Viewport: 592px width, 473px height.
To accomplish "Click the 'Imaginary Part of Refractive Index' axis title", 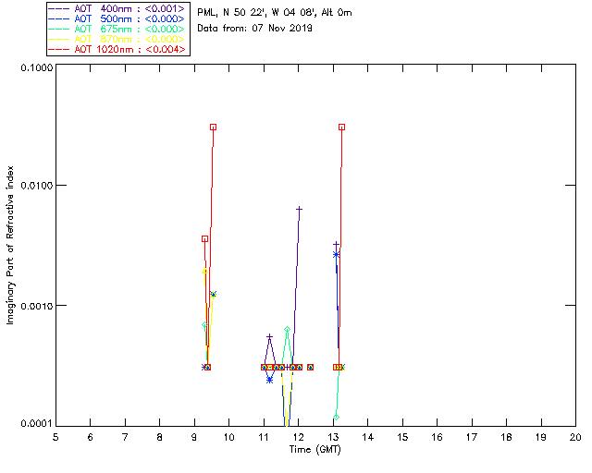I will pos(10,245).
